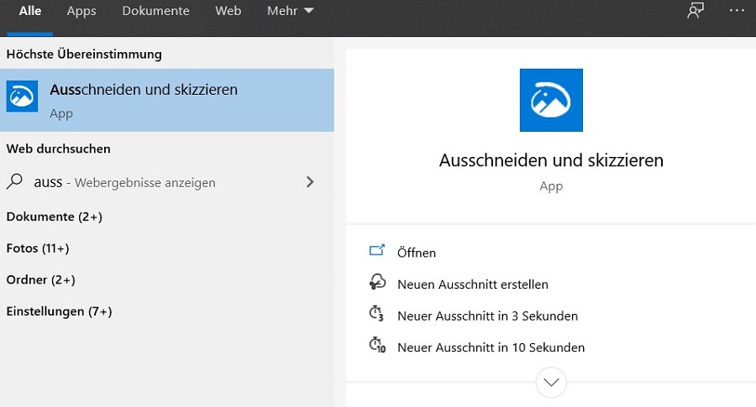
Task: Click the Neuen Ausschnitt erstellen icon
Action: tap(377, 283)
